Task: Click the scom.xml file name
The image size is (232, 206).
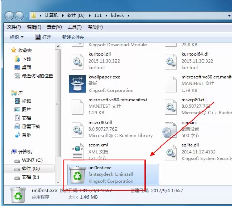Action: tap(98, 145)
